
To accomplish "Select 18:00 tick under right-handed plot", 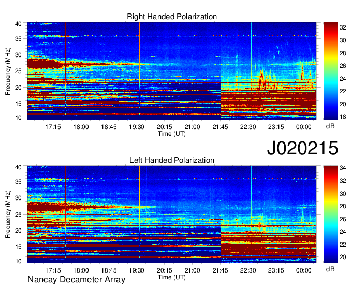I will tap(81, 127).
